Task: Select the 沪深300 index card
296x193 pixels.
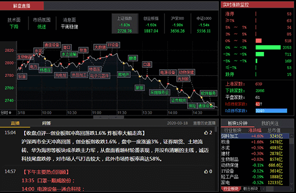Action: (177, 24)
